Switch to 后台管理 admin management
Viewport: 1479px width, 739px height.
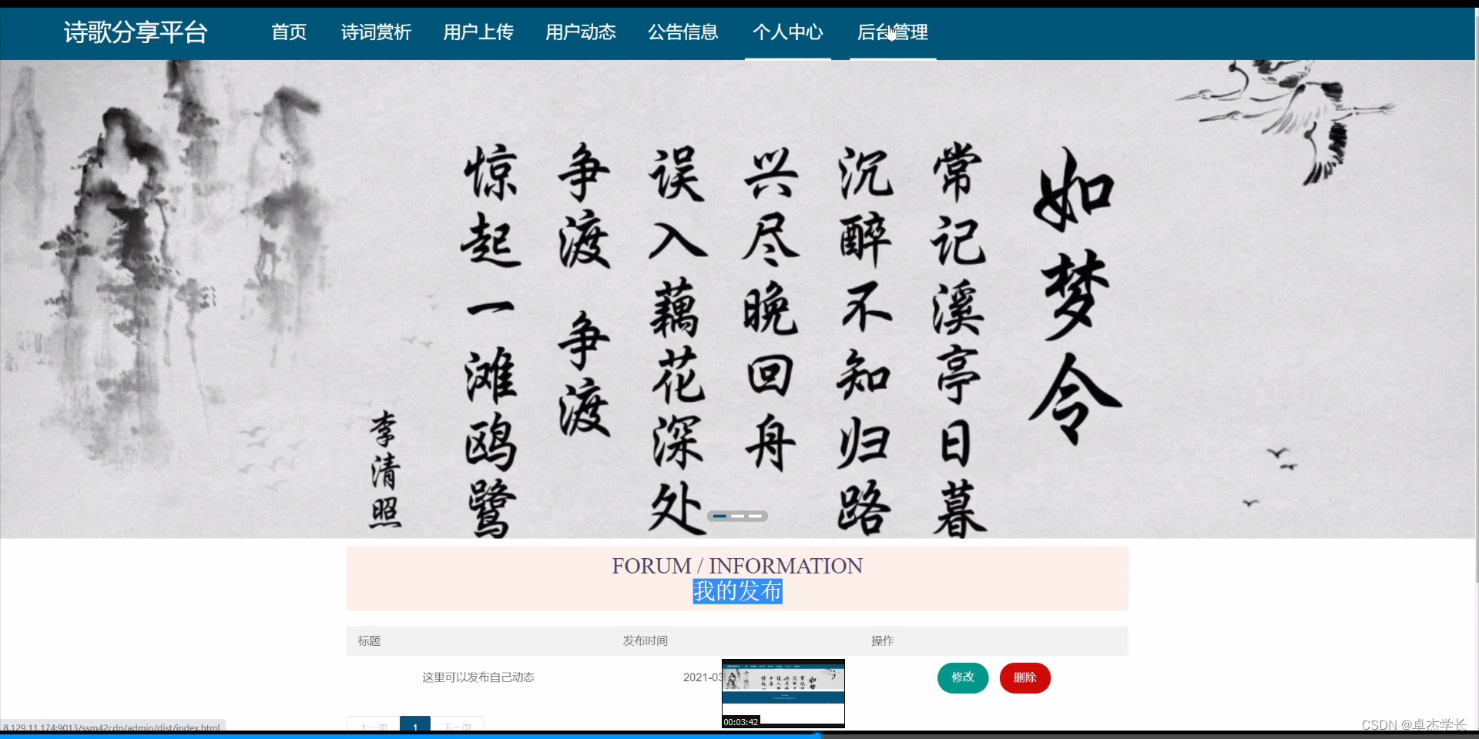[x=894, y=32]
